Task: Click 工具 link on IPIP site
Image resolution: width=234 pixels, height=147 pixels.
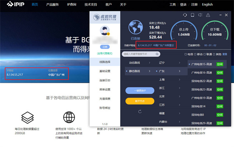Action: [x=172, y=5]
